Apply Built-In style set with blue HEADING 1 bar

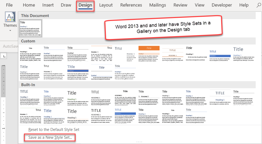[x=125, y=116]
